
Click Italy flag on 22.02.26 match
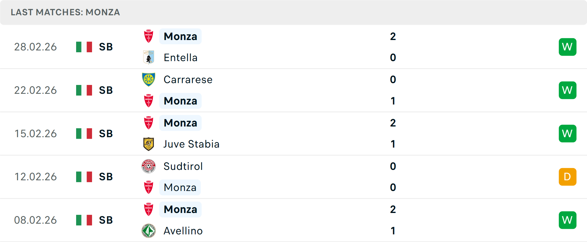click(84, 90)
